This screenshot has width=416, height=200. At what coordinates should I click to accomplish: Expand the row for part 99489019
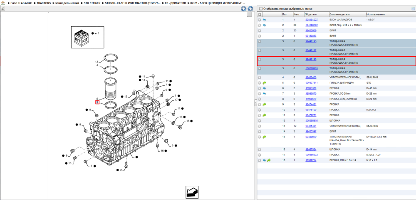click(260, 137)
